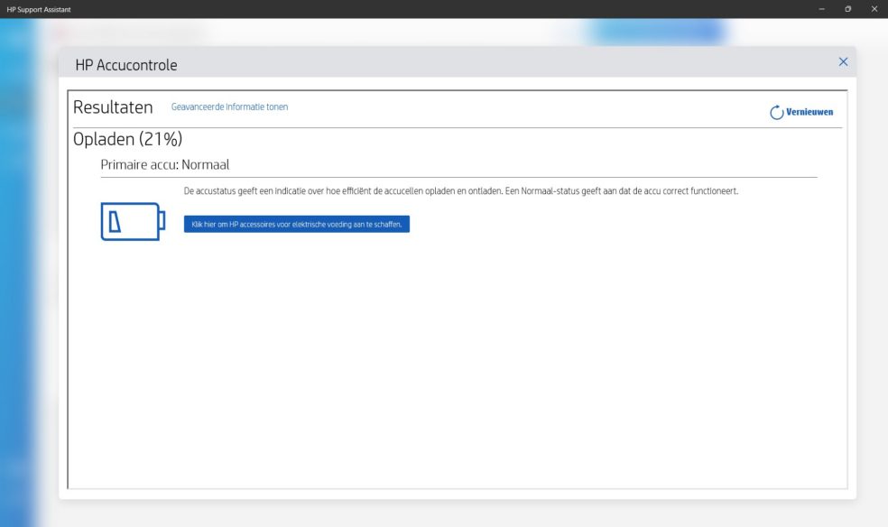Select the Primaire accu: Normaal text
Screen dimensions: 888x527
point(165,165)
